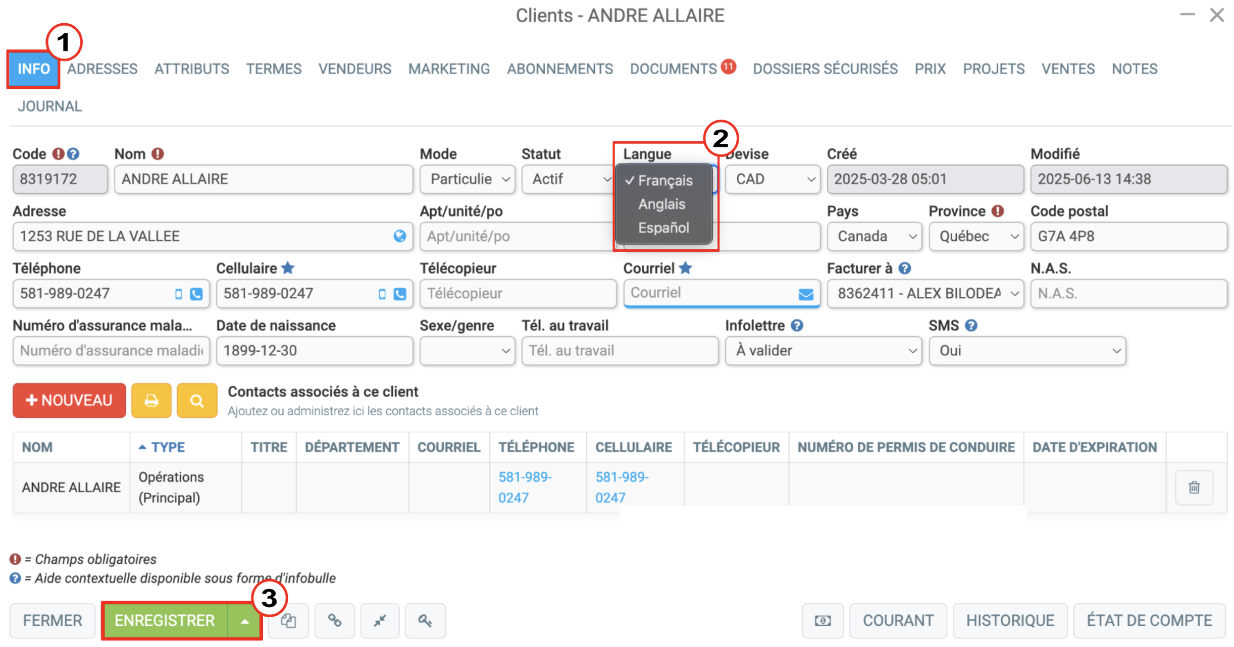1234x647 pixels.
Task: Click the collapse arrows icon in bottom toolbar
Action: [x=380, y=620]
